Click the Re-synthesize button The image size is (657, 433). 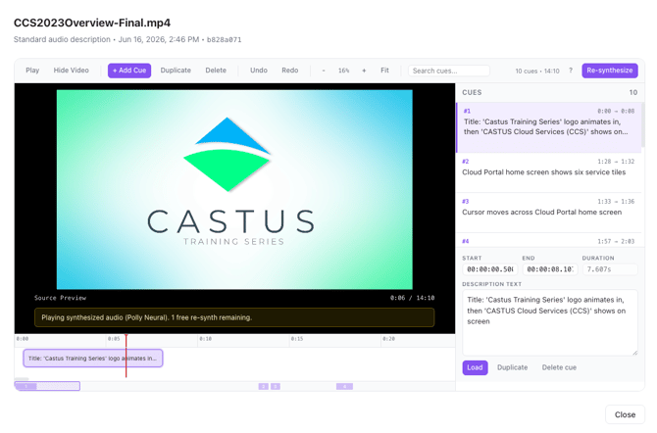tap(610, 71)
